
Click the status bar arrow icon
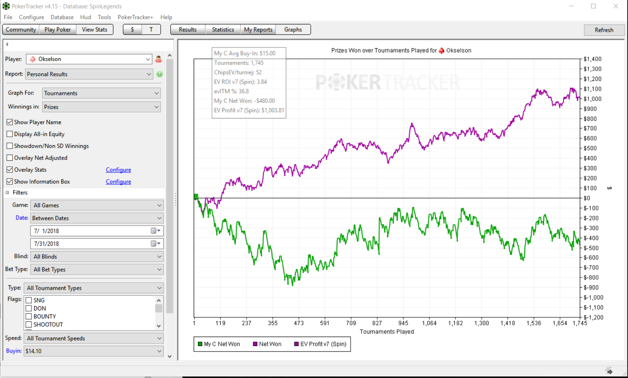click(609, 370)
